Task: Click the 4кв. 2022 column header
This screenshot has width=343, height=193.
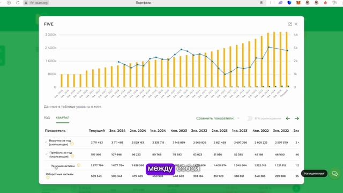Action: pos(260,131)
